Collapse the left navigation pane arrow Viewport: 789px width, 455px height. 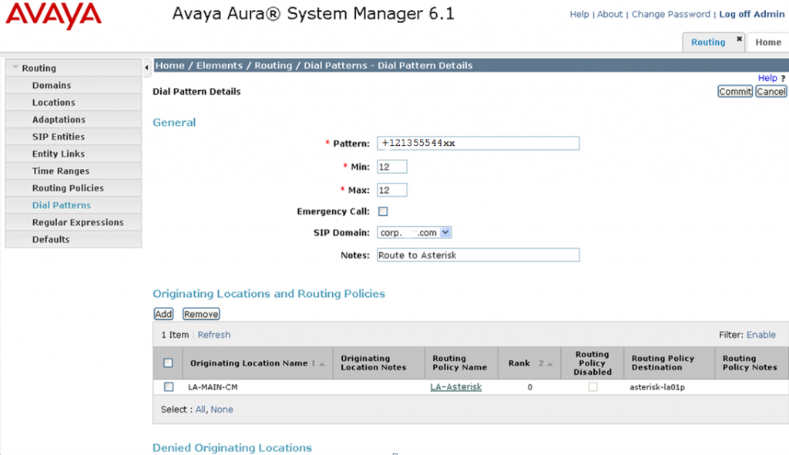pyautogui.click(x=146, y=66)
